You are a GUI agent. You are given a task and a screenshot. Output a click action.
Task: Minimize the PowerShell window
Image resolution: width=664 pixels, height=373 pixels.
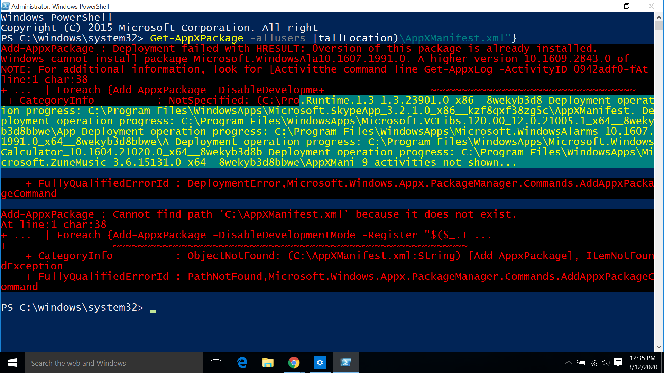coord(603,6)
